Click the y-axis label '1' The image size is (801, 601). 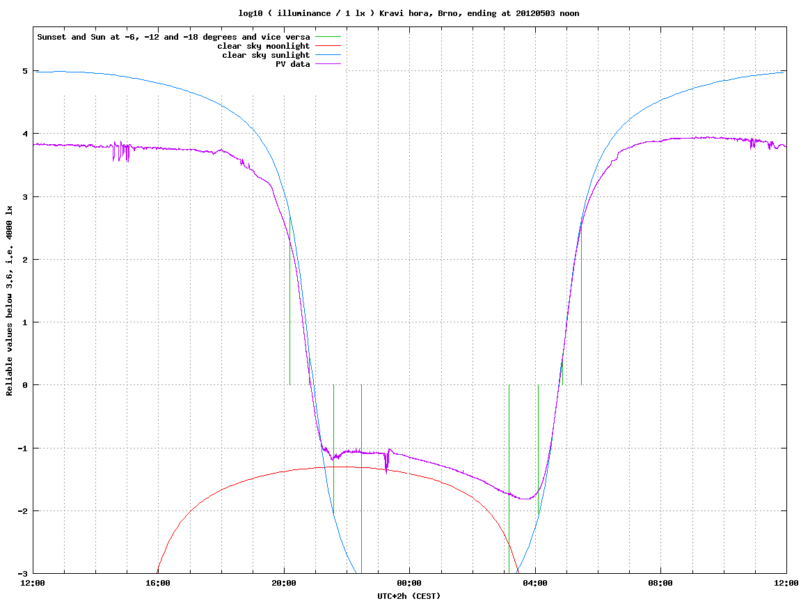click(25, 322)
